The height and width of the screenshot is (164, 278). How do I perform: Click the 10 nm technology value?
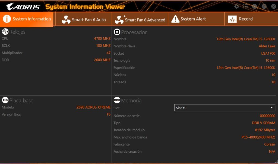point(270,60)
